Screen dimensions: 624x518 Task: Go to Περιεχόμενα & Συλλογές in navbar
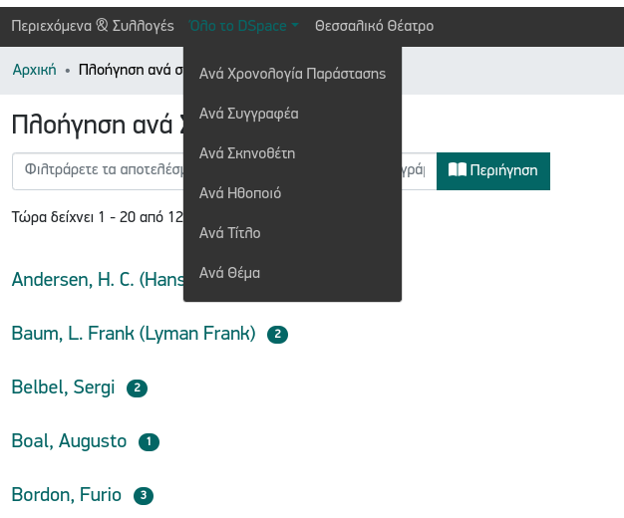pyautogui.click(x=93, y=26)
